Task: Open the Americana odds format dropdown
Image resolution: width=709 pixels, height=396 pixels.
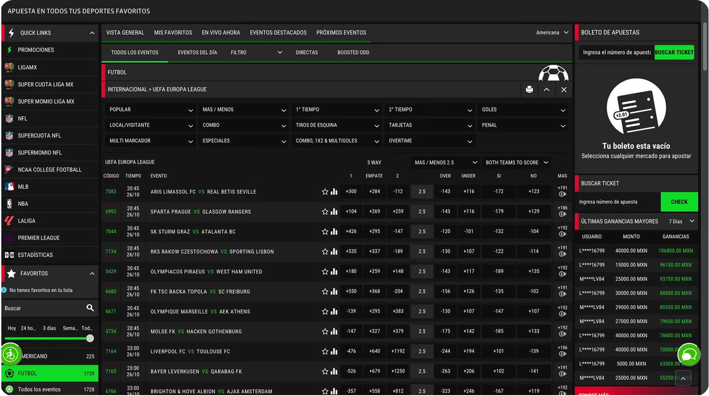Action: click(x=552, y=33)
